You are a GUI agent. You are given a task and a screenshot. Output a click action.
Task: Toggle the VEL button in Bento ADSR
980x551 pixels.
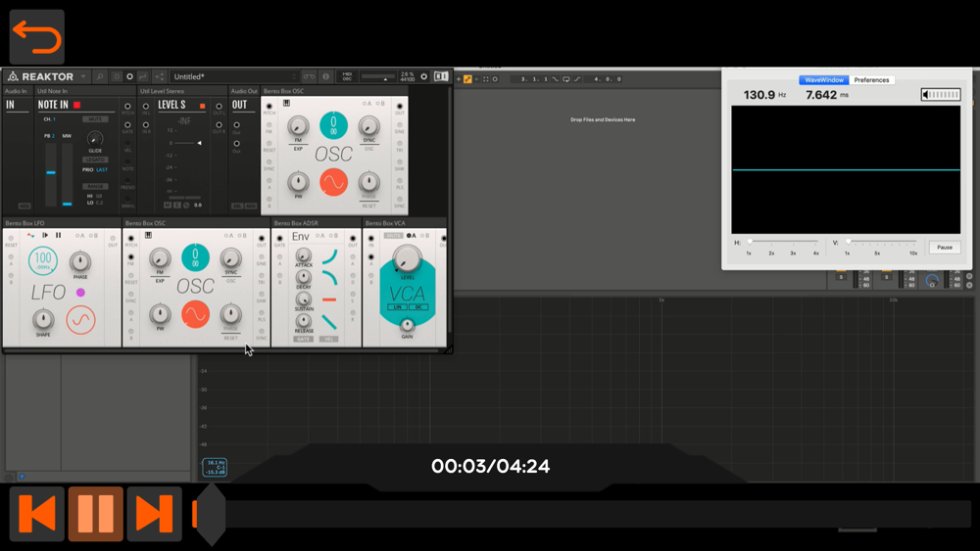point(328,339)
